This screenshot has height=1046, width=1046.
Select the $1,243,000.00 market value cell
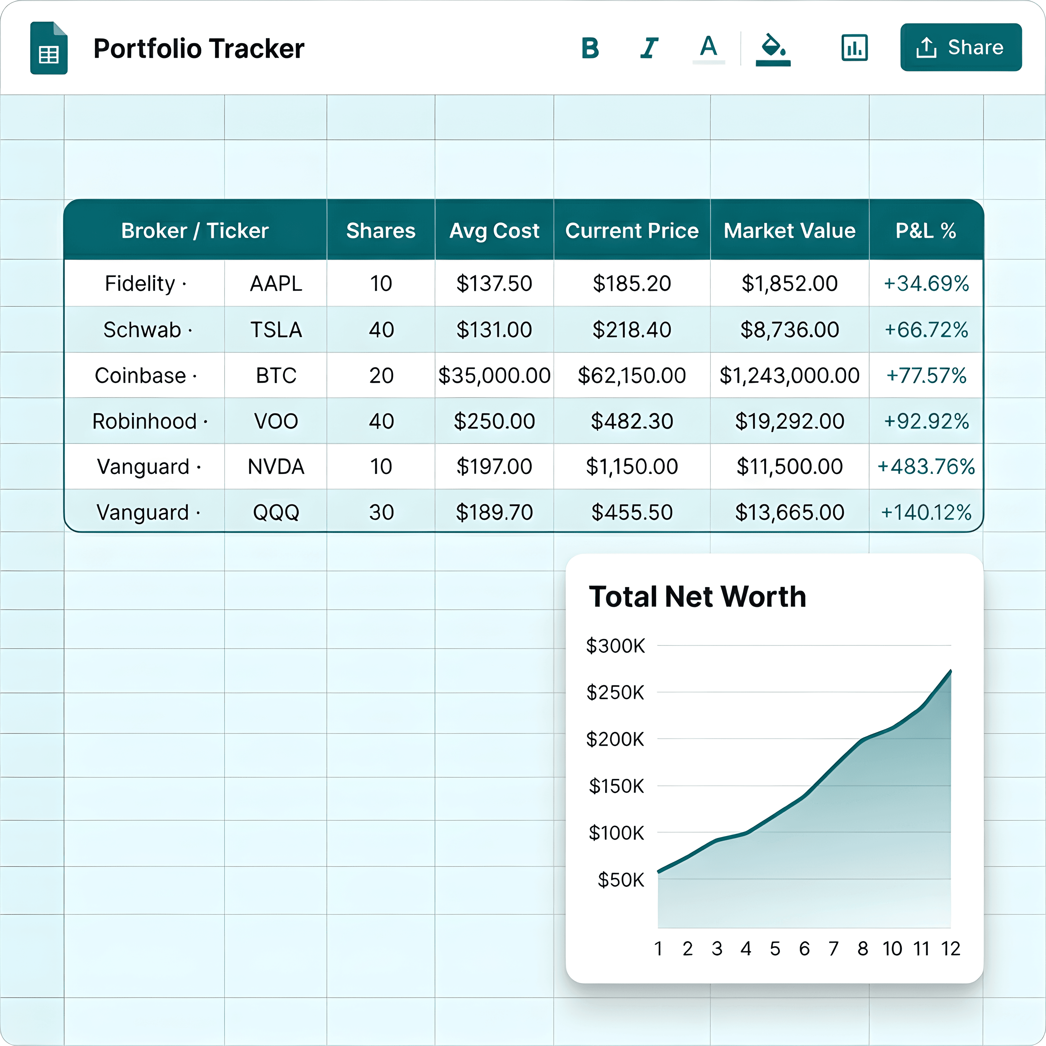point(789,375)
